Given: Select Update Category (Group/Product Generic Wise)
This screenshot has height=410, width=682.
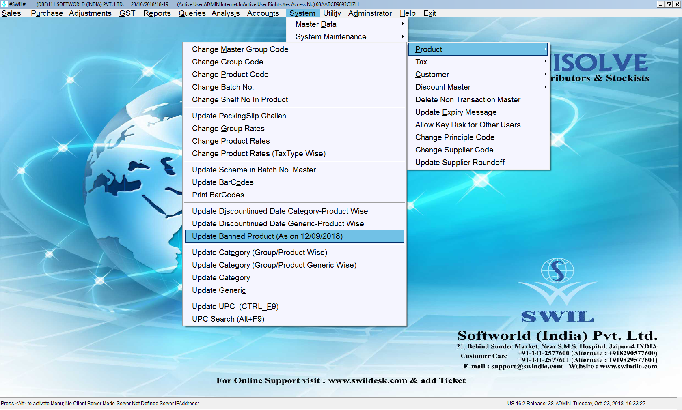Looking at the screenshot, I should [x=294, y=265].
